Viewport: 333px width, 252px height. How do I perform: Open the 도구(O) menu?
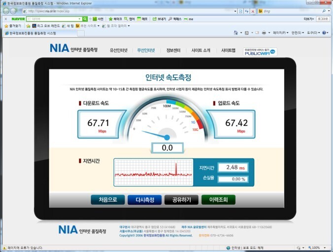(313, 32)
